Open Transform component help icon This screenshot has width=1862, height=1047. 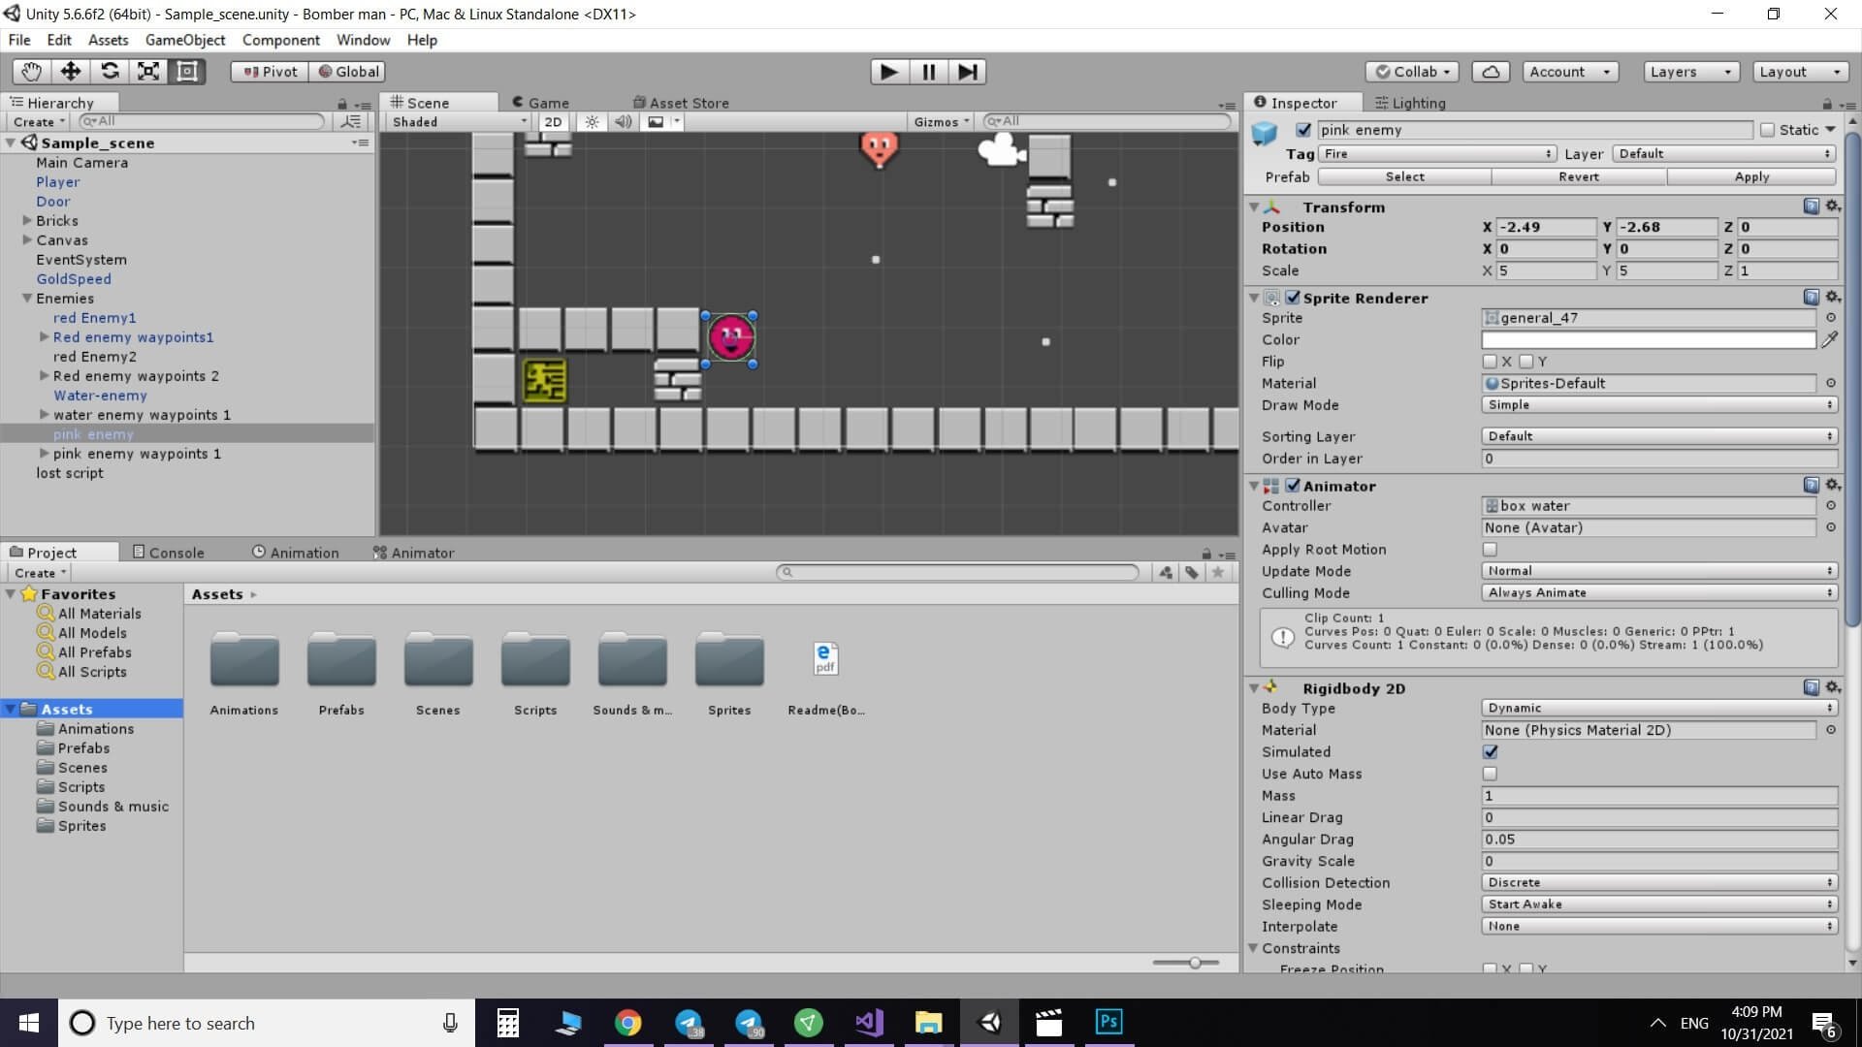(1811, 206)
